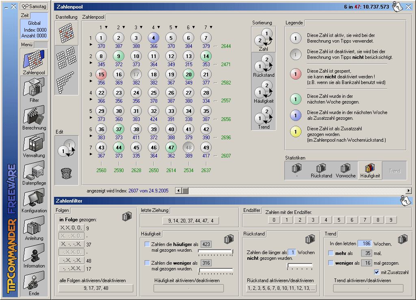This screenshot has width=416, height=300.
Task: Adjust the Rückstand weeks slider
Action: (x=300, y=266)
